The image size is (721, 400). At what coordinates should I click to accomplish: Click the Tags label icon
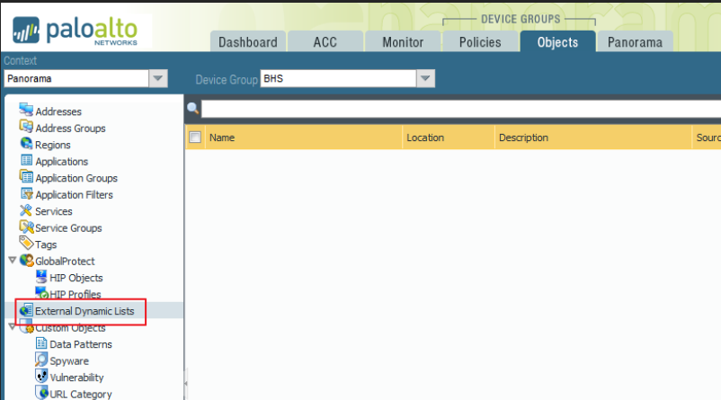26,243
